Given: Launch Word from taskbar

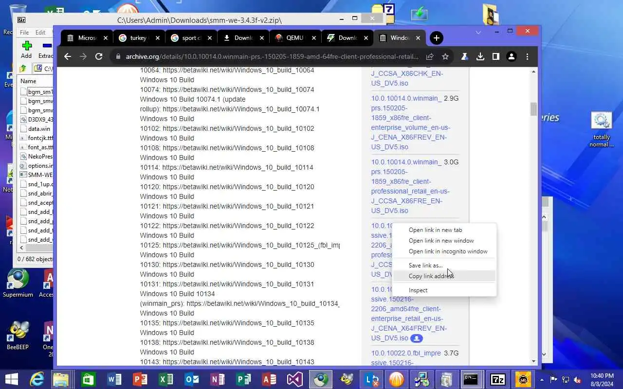Looking at the screenshot, I should [114, 379].
